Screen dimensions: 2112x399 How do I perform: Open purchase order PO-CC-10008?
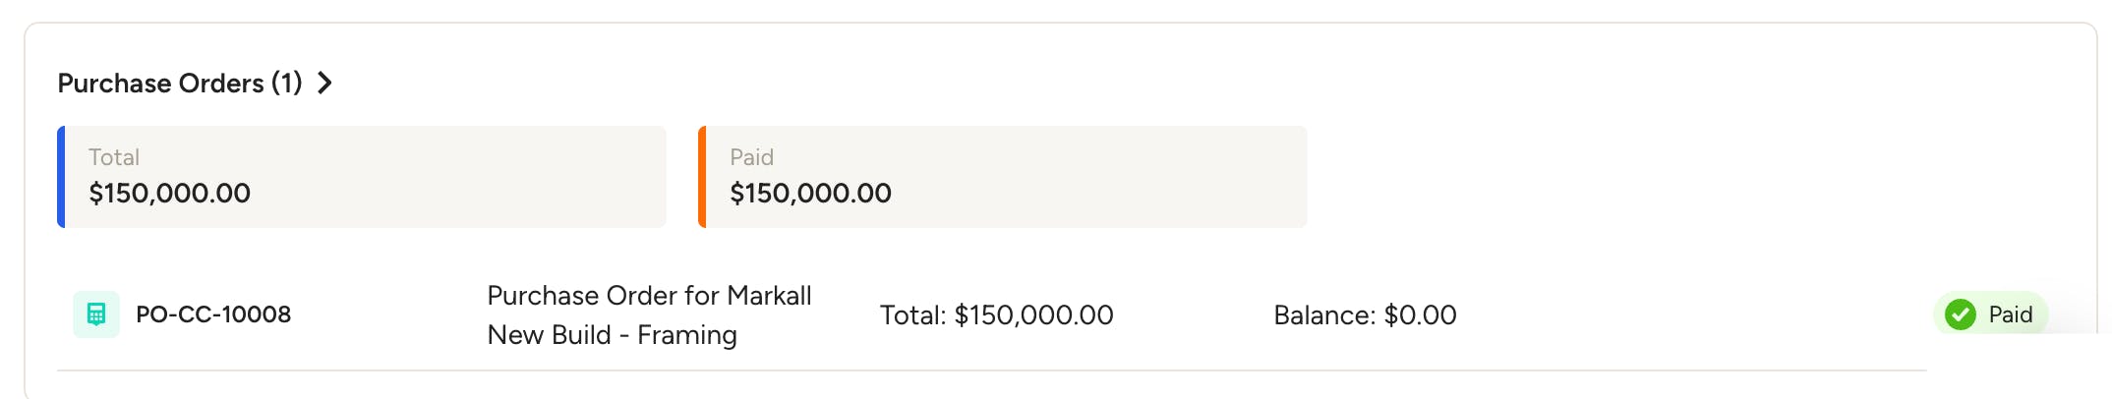click(213, 314)
